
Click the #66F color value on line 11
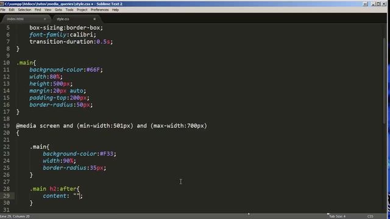coord(93,70)
